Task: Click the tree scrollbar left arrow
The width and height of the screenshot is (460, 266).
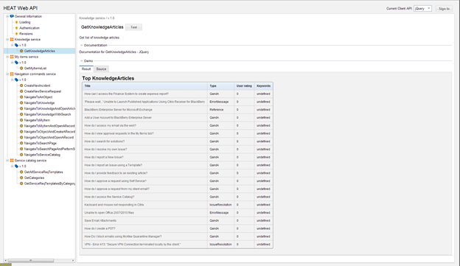Action: coord(6,260)
